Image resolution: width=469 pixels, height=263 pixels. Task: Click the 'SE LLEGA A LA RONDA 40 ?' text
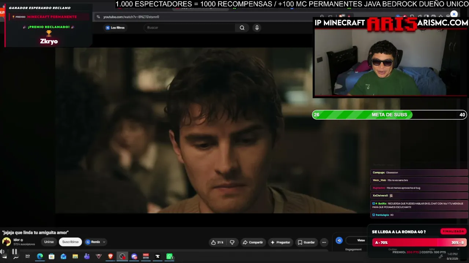[x=399, y=232]
